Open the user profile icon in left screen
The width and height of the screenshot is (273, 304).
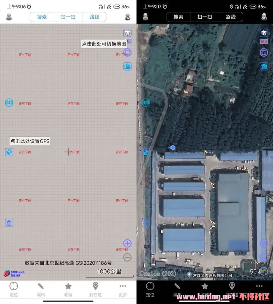click(x=9, y=17)
